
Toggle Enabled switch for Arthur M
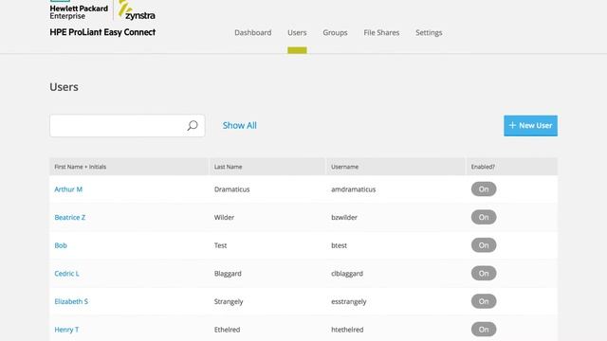point(484,189)
